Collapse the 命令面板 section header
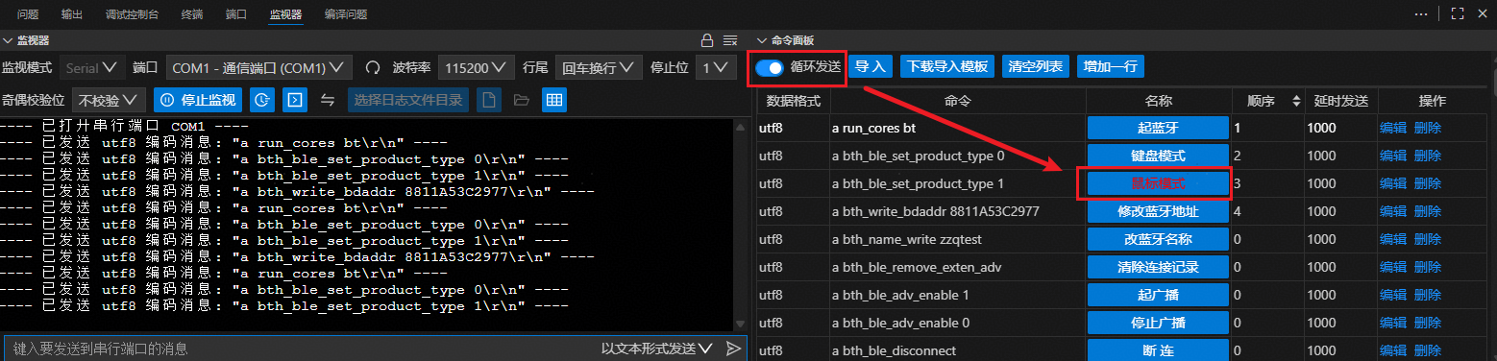 coord(785,40)
